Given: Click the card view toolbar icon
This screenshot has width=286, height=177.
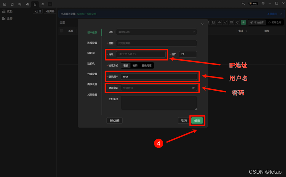Looking at the screenshot, I should 231,22.
